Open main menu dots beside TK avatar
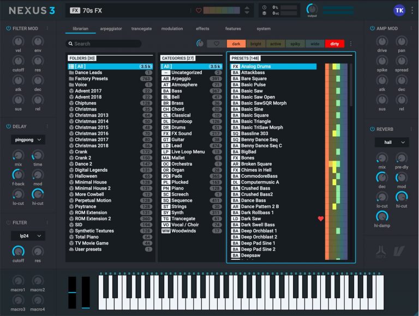 412,10
